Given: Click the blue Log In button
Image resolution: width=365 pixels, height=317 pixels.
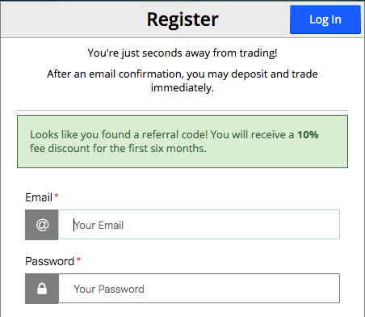Looking at the screenshot, I should click(x=325, y=19).
